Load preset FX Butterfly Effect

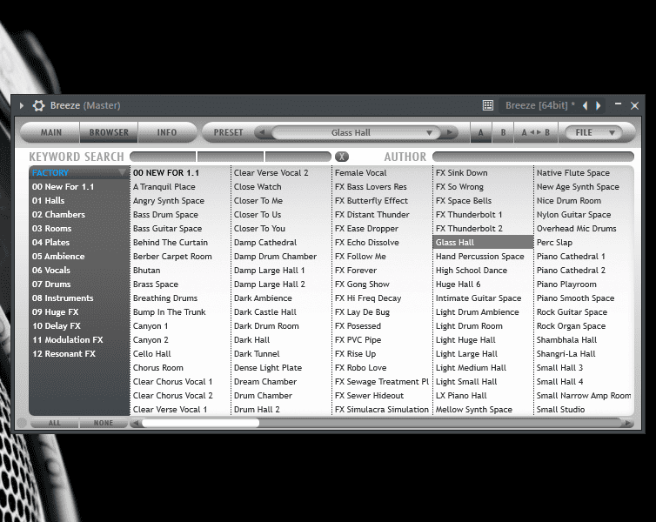(372, 201)
